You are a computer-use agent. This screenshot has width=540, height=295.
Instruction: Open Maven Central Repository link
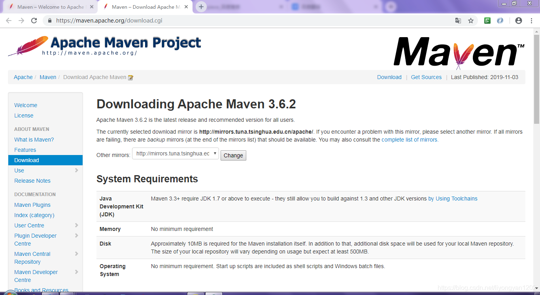(32, 258)
